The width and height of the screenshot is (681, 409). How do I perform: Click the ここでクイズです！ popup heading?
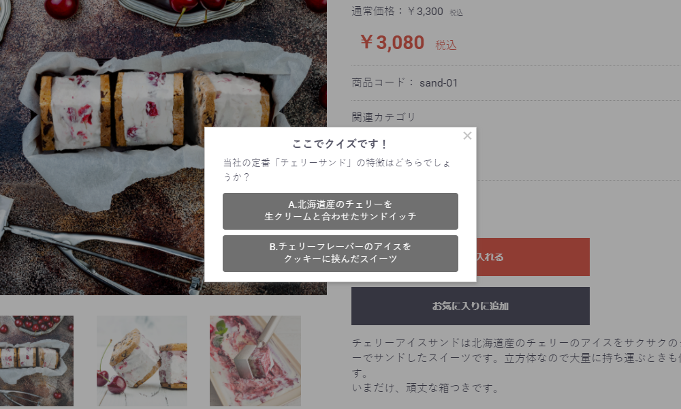pos(340,144)
